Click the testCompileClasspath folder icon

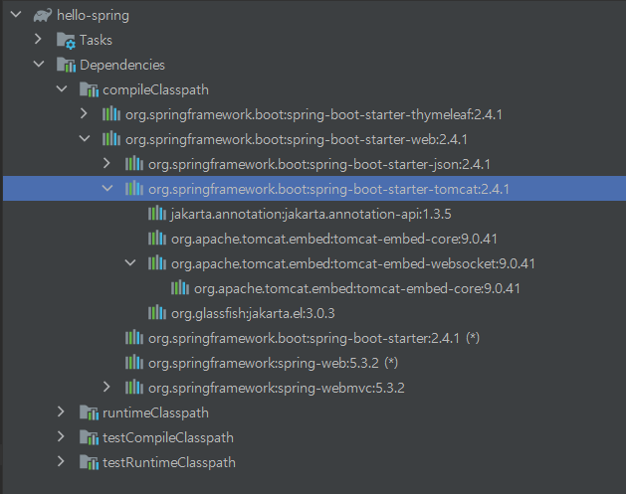click(89, 437)
